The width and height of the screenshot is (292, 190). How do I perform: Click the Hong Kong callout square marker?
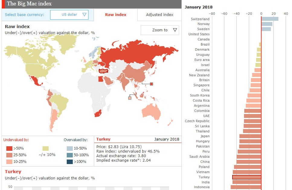coord(151,84)
